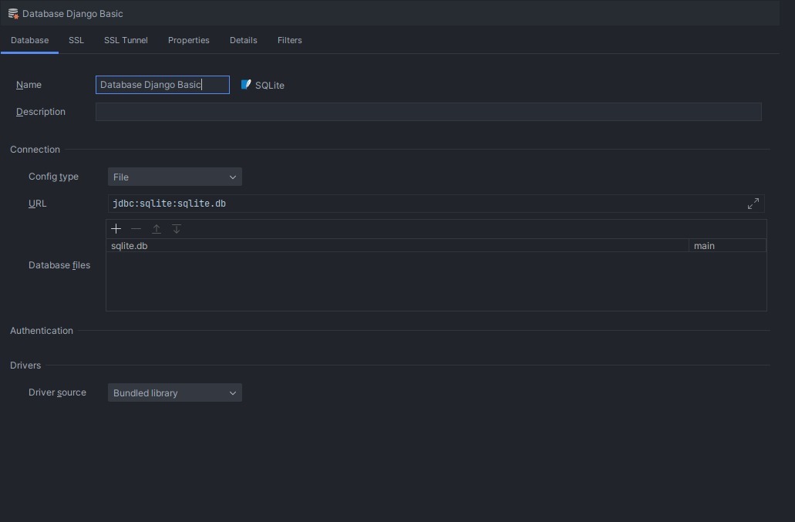
Task: Click the Drivers section header
Action: pos(25,365)
